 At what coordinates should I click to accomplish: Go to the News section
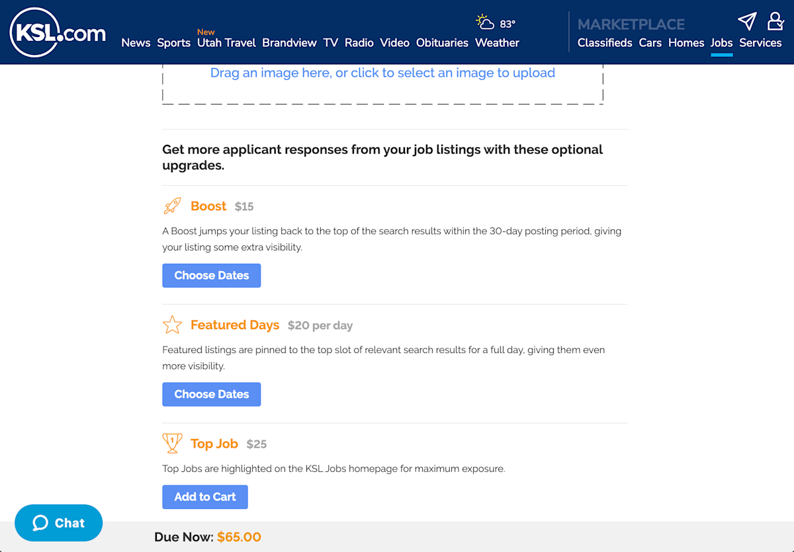coord(136,43)
